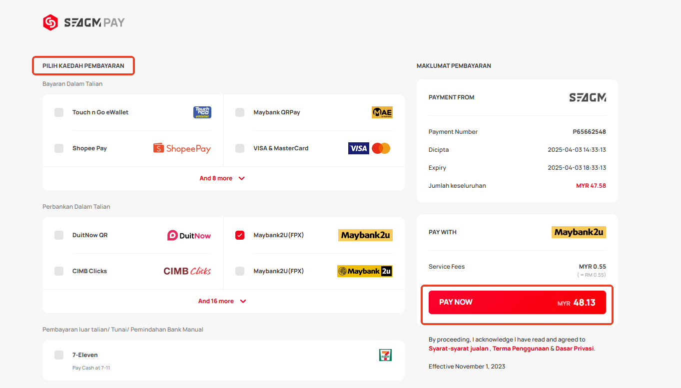This screenshot has width=681, height=388.
Task: Click the SEAGM Pay logo
Action: [83, 22]
